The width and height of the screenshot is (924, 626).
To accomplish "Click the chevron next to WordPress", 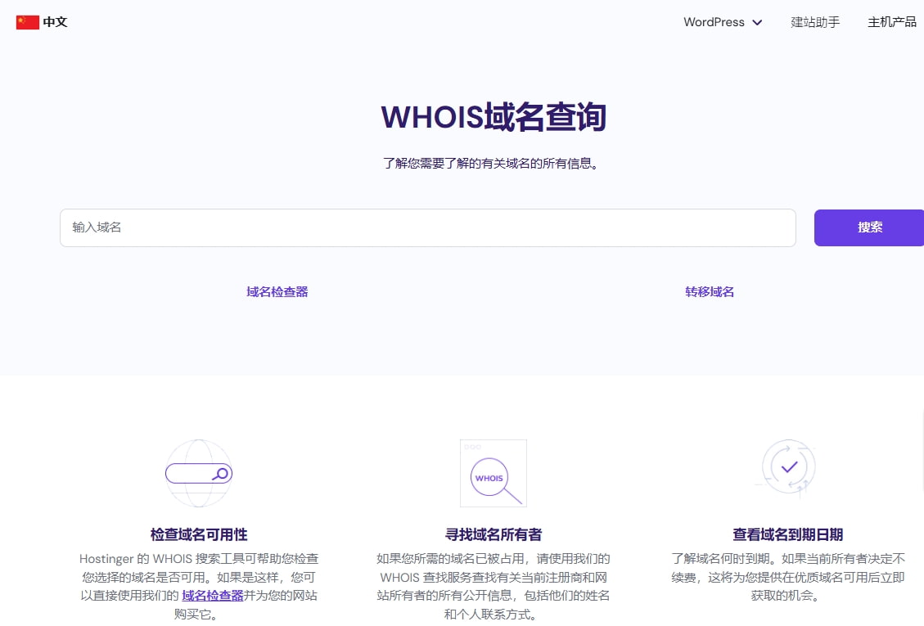I will pos(757,22).
